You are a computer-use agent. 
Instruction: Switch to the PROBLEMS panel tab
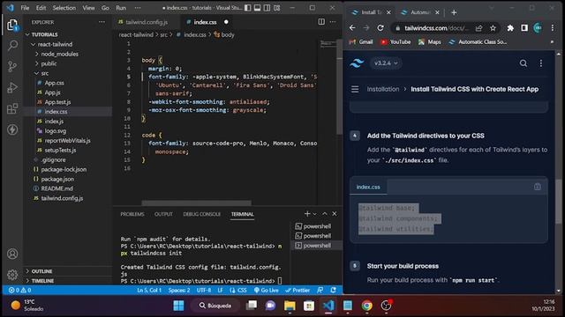pos(132,214)
